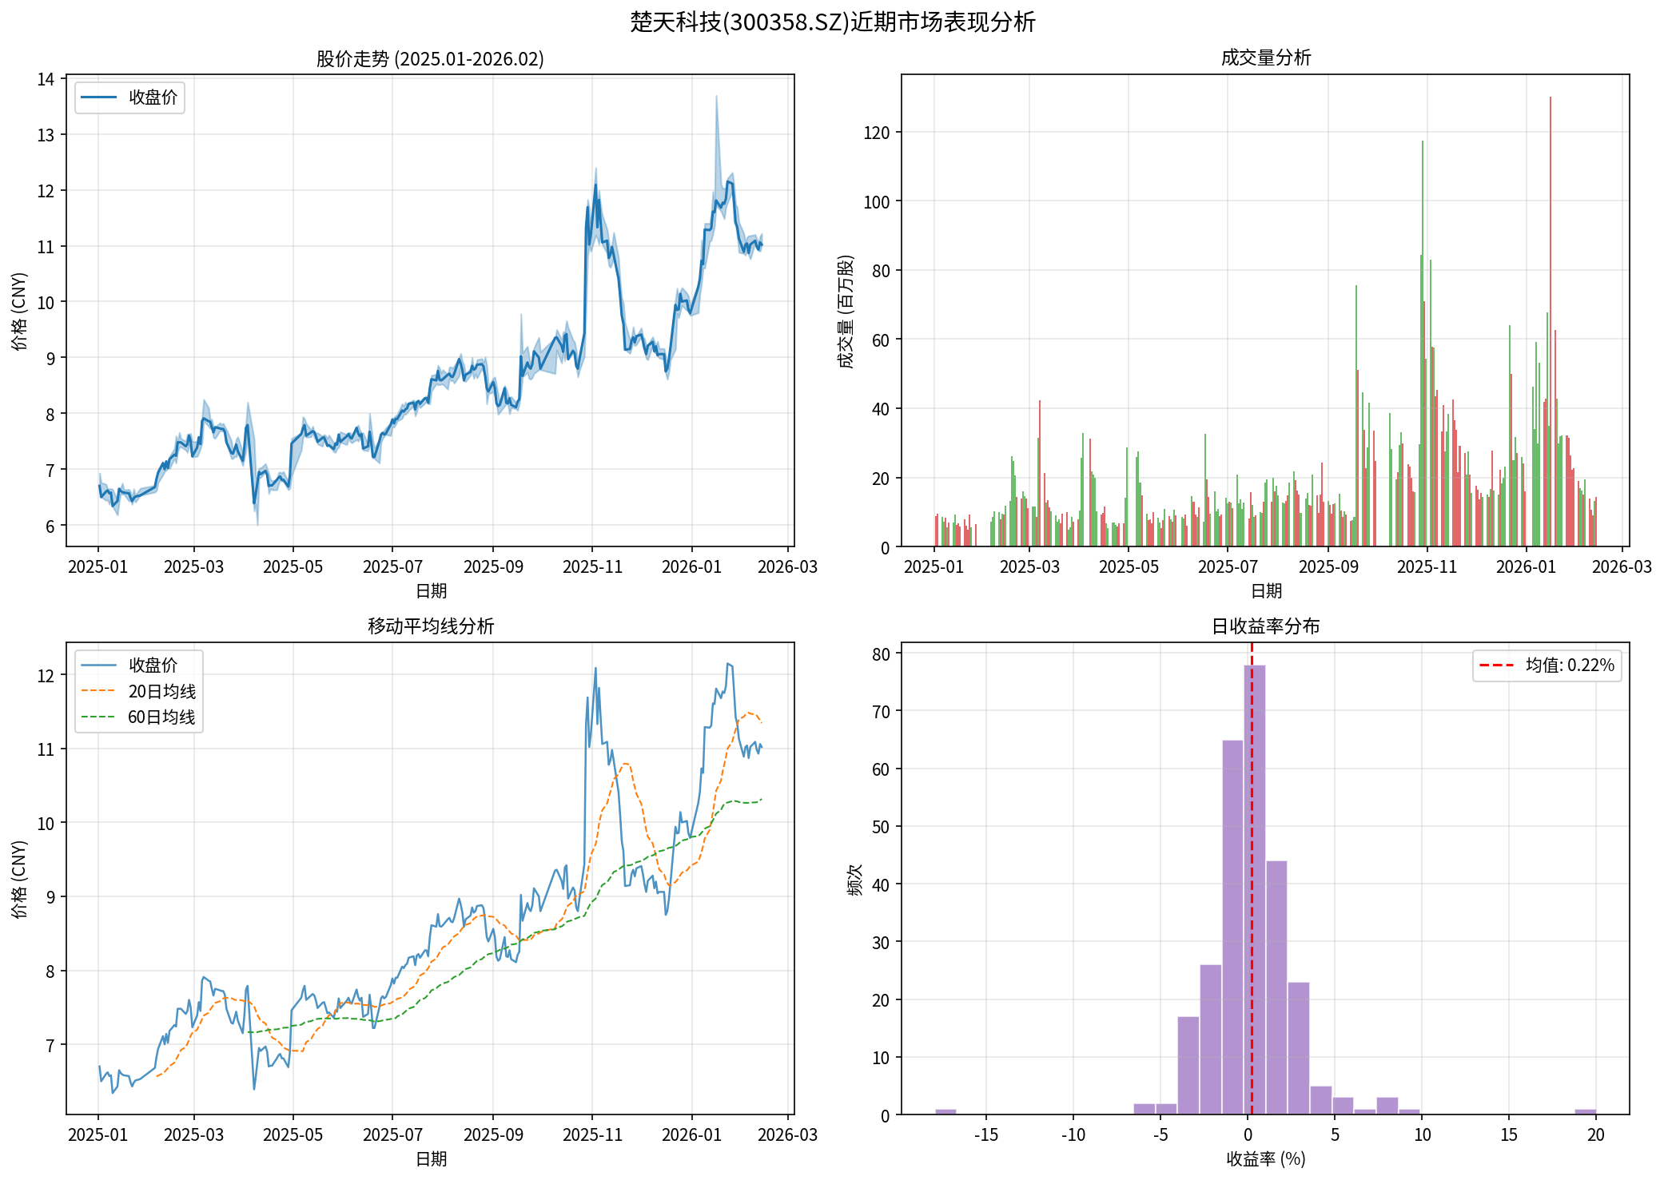The image size is (1664, 1180).
Task: Click the isolated histogram bar near -17% return
Action: coord(945,1111)
